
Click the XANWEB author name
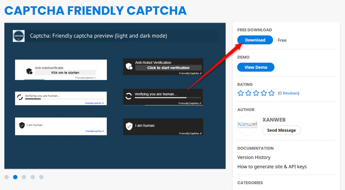[274, 120]
